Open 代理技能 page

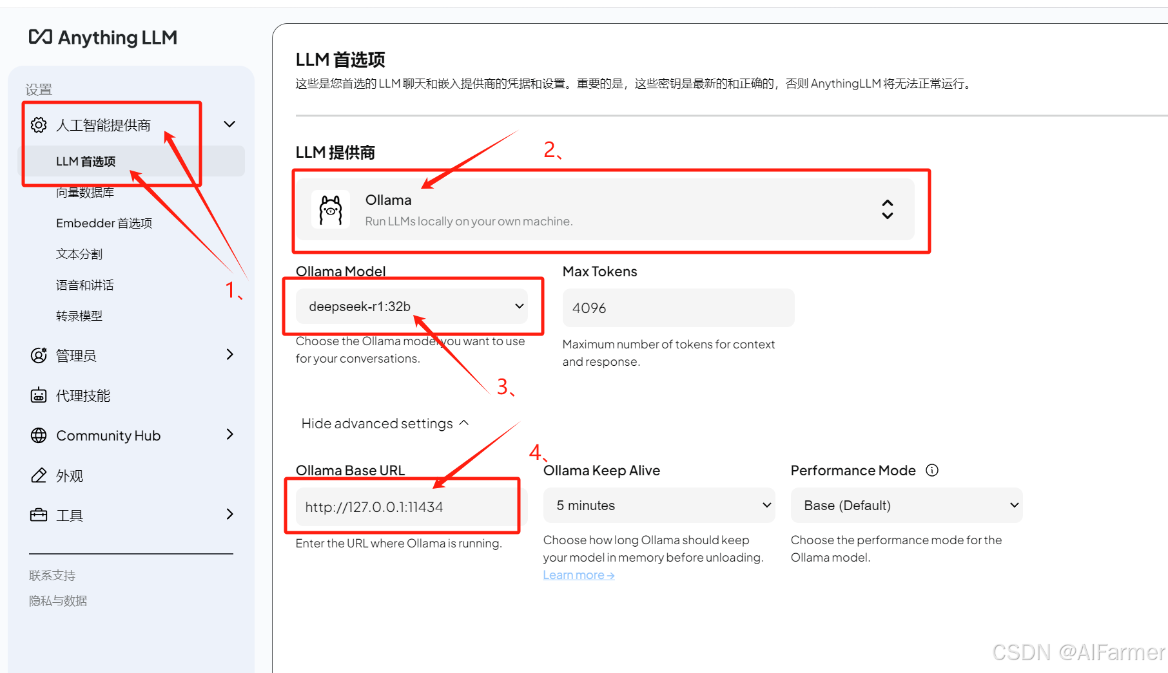[83, 395]
